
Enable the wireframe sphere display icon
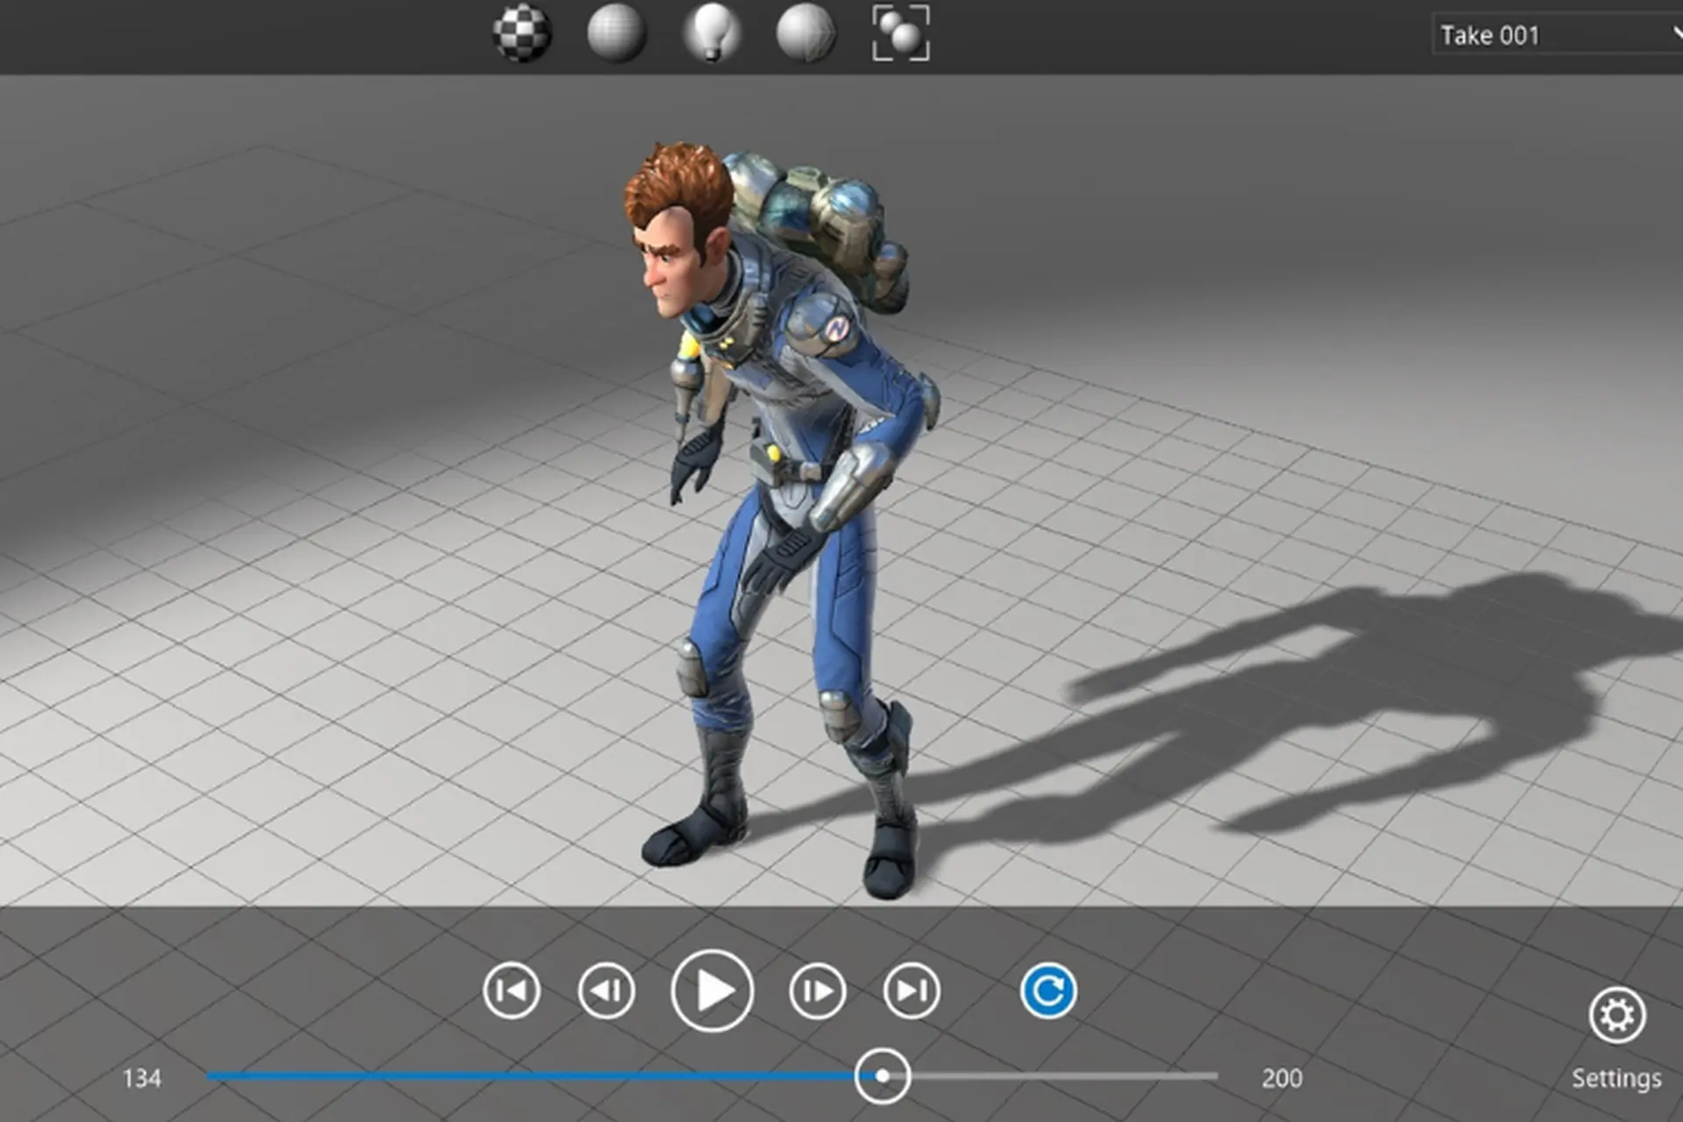tap(806, 33)
